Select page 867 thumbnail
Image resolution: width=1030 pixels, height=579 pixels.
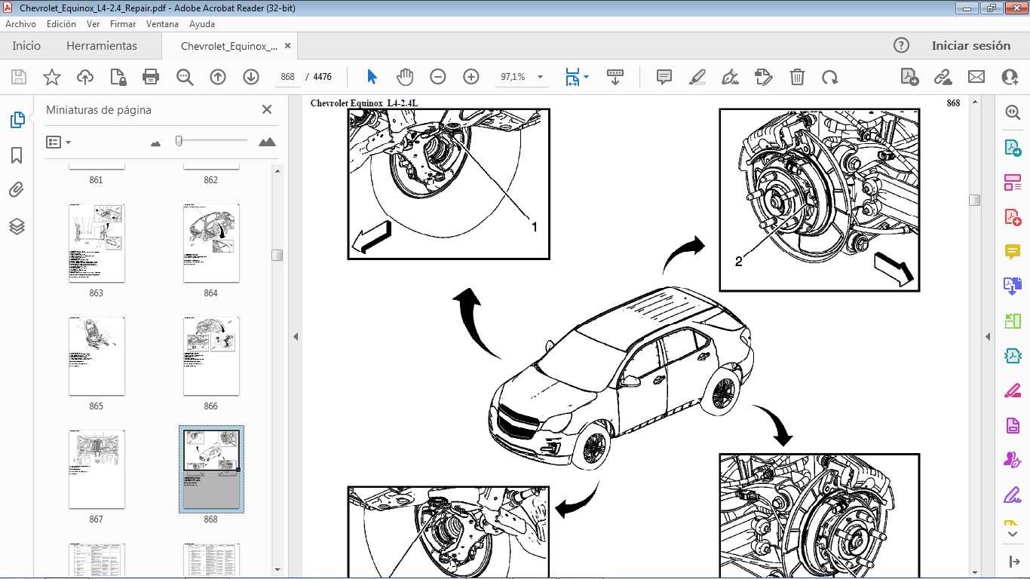(97, 469)
